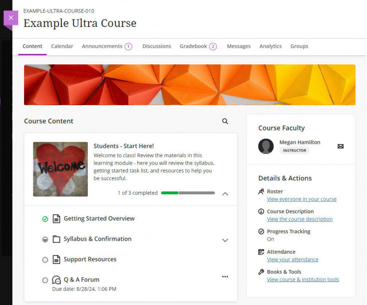This screenshot has height=305, width=367.
Task: Close the course panel with the purple X
Action: tap(11, 18)
